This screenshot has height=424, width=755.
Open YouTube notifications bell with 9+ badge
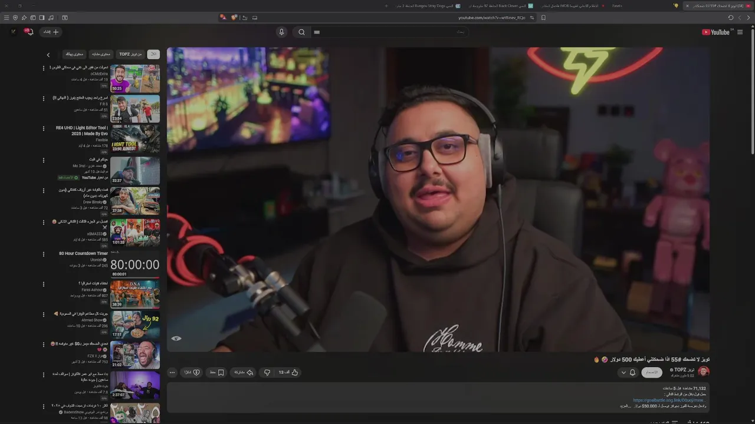tap(29, 32)
